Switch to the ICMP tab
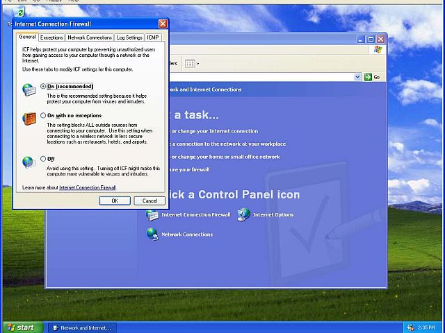The width and height of the screenshot is (445, 333). point(153,37)
